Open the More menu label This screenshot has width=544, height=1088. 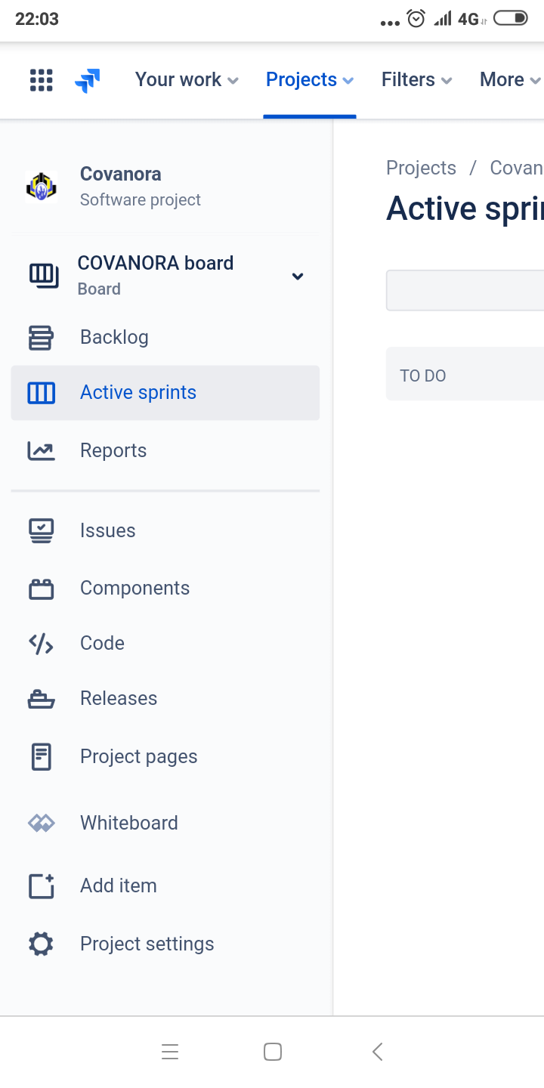pos(502,80)
